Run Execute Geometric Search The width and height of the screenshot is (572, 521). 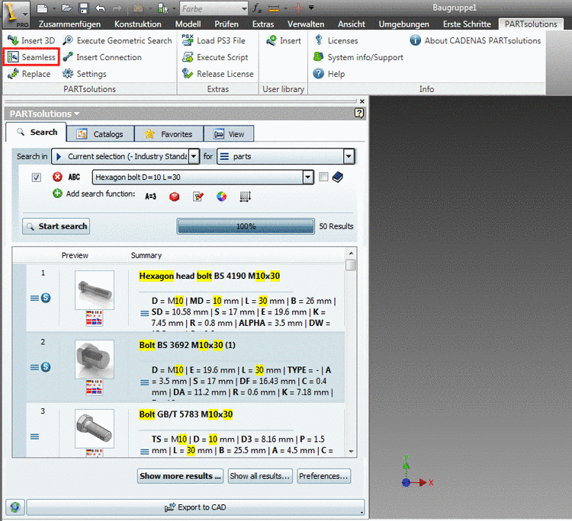(117, 40)
